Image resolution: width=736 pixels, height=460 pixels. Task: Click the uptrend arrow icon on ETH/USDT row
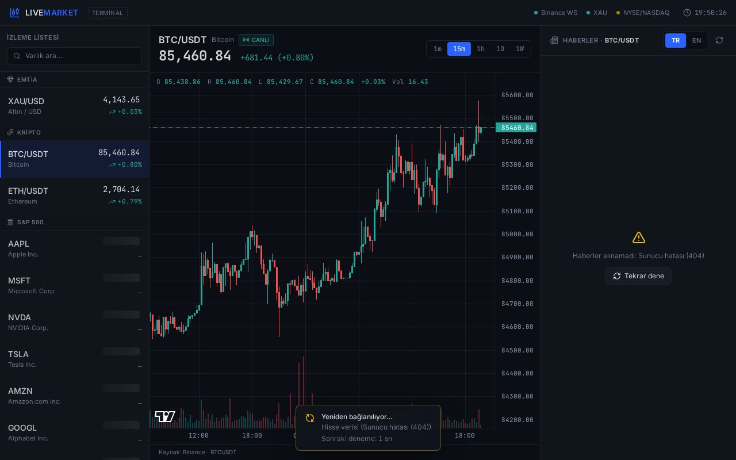tap(112, 202)
